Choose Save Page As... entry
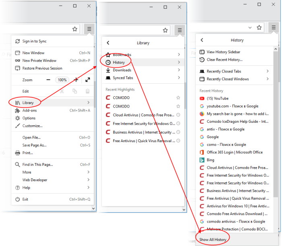 click(52, 145)
